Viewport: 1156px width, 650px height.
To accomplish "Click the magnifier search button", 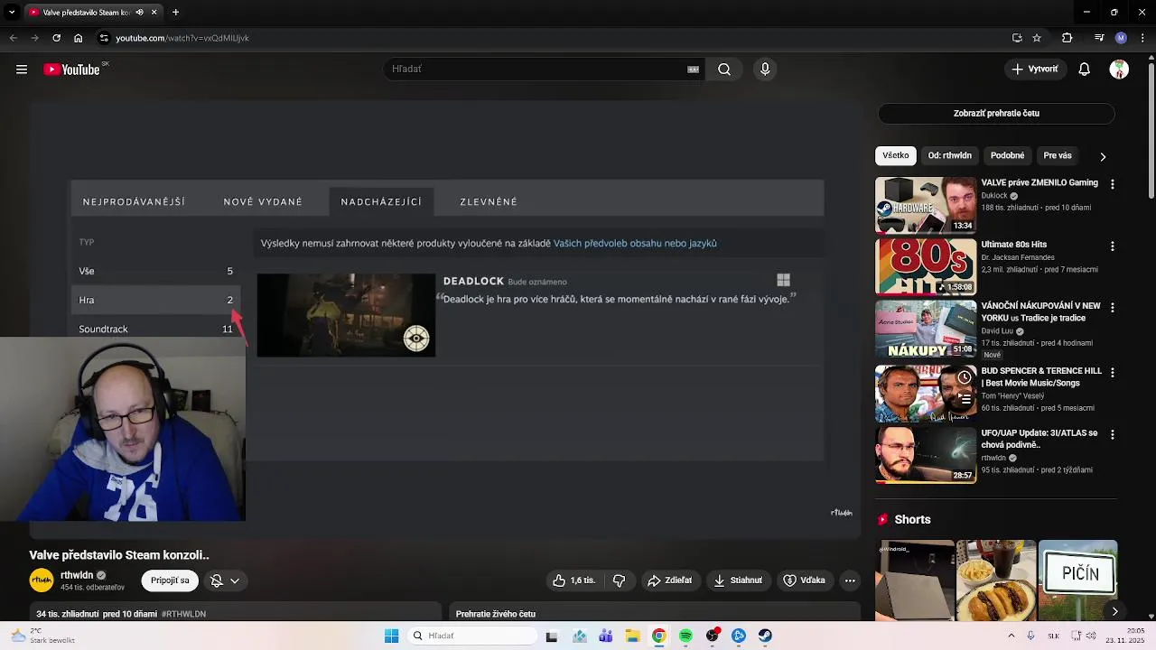I will point(724,70).
